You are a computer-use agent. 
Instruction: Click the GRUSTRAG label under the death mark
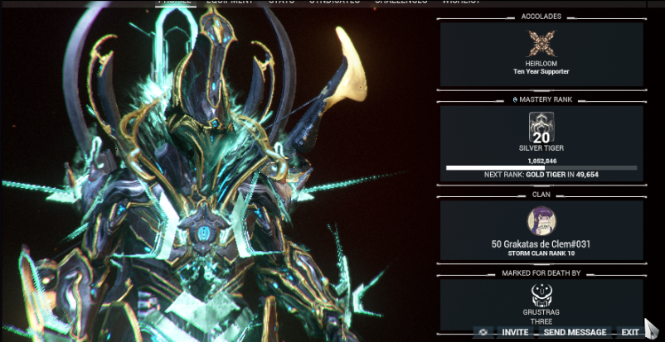(541, 312)
